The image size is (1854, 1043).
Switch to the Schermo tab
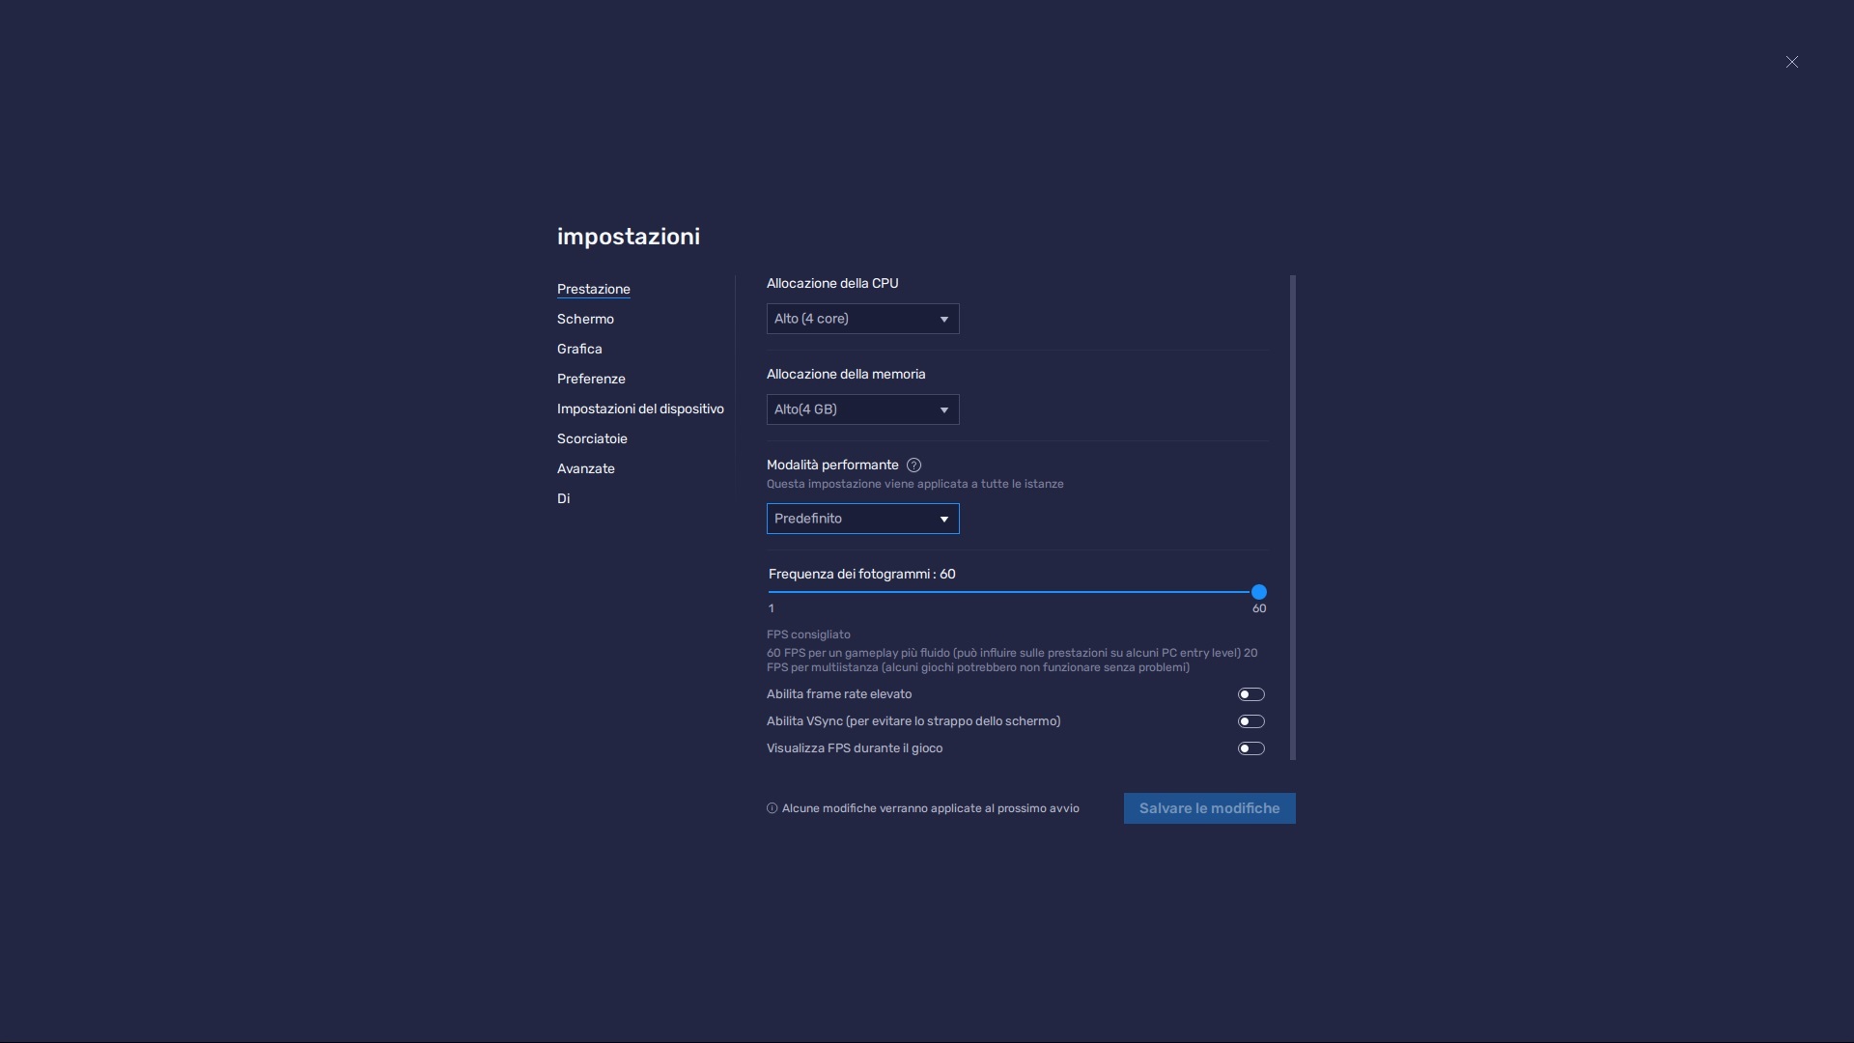585,319
